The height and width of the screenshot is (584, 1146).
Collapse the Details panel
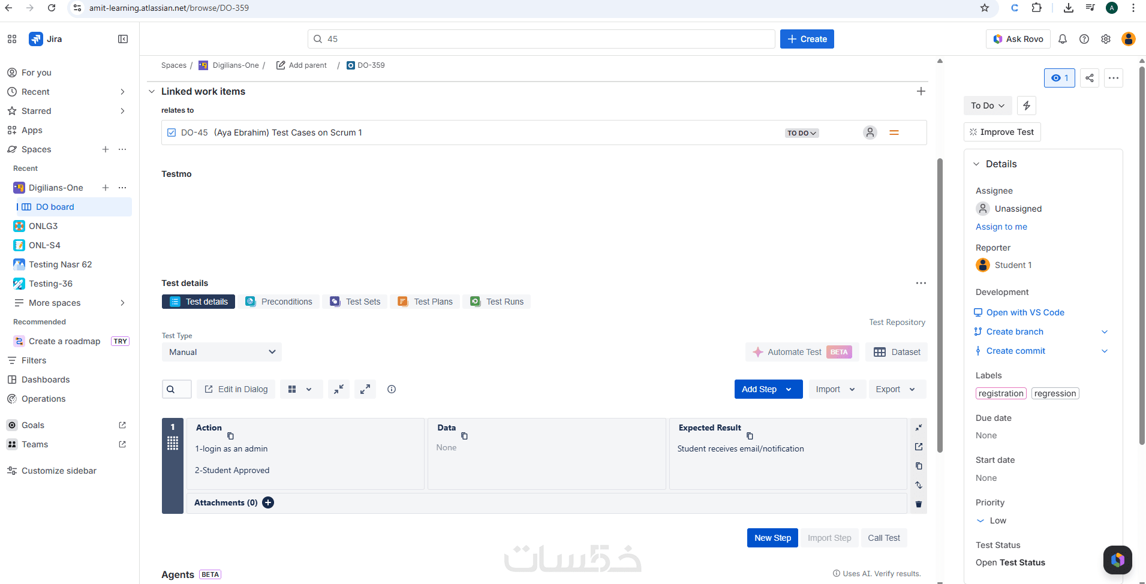(976, 164)
